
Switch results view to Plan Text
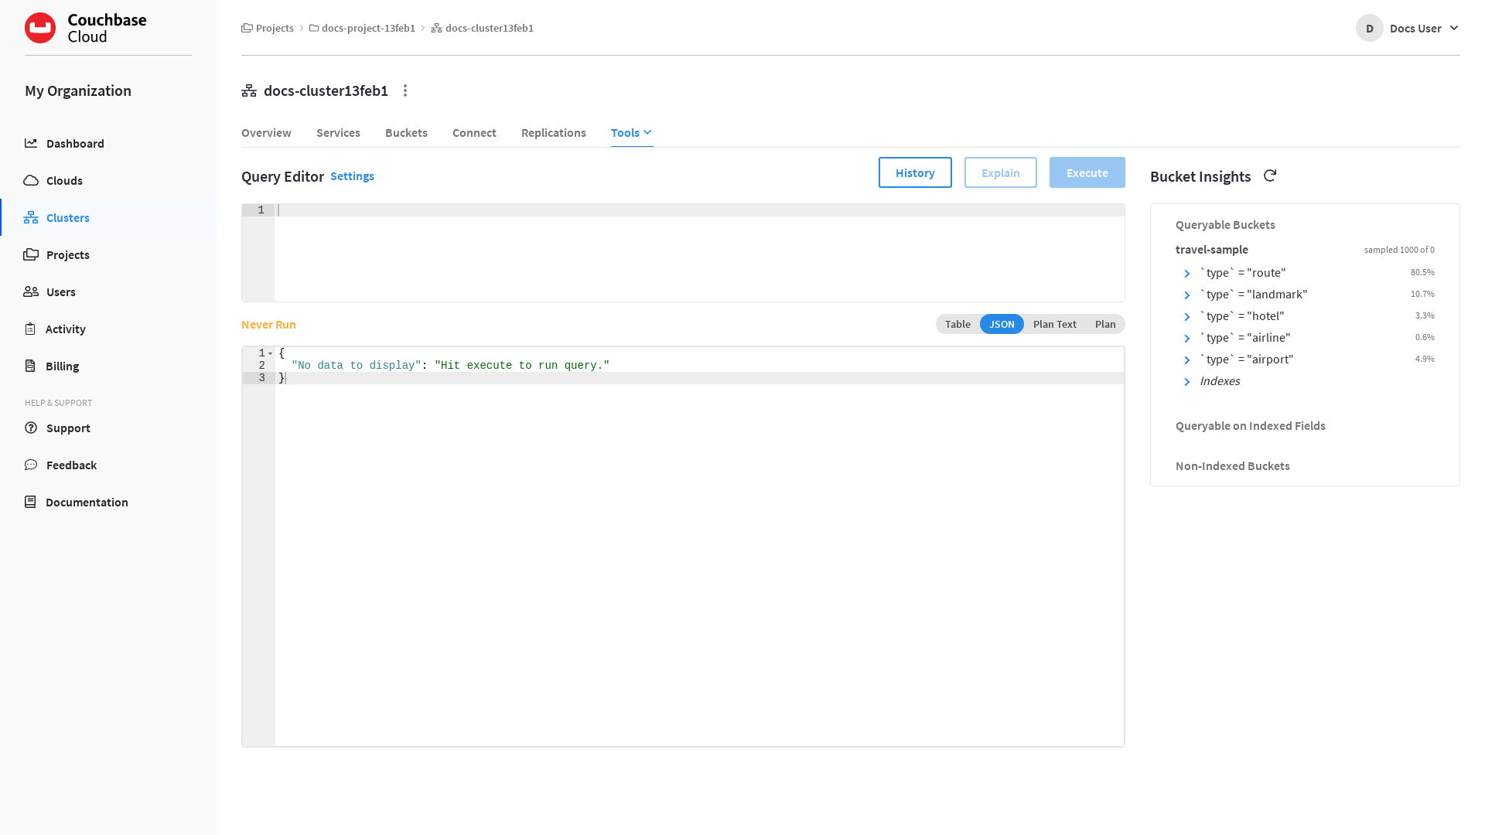[x=1054, y=324]
